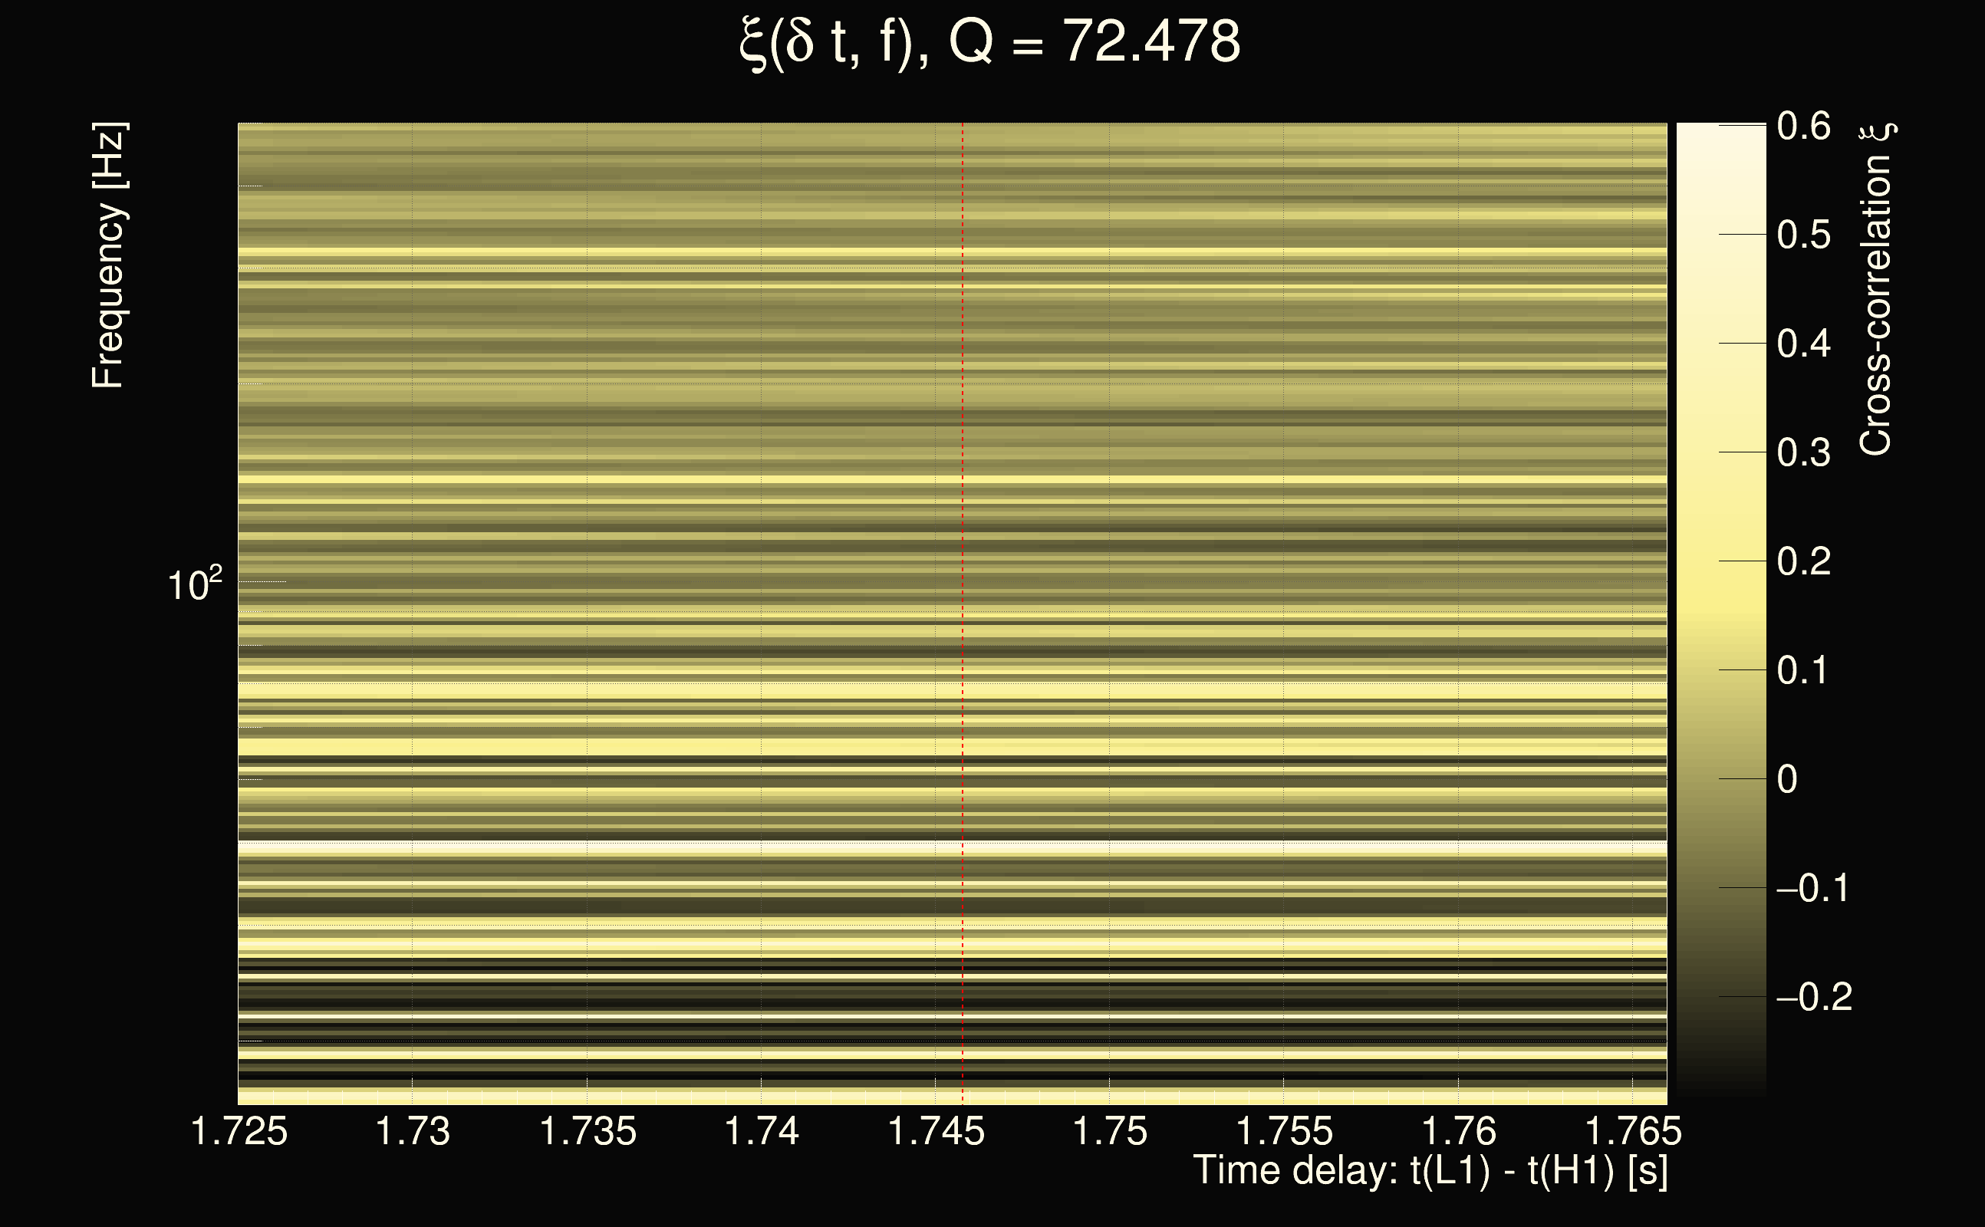Click the plot title with Q = 72.478
The width and height of the screenshot is (1985, 1227).
[990, 42]
